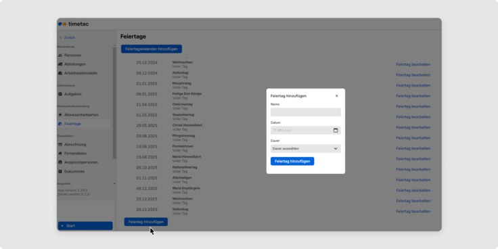
Task: Click Feiertag hinzufügen button below the list
Action: point(145,222)
